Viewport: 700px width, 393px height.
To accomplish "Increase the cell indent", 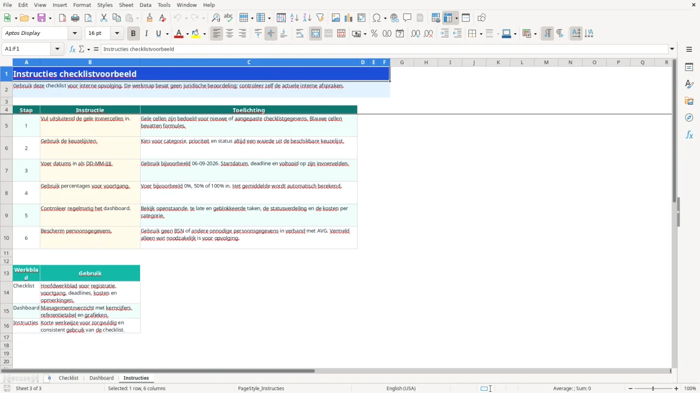I will click(x=444, y=34).
